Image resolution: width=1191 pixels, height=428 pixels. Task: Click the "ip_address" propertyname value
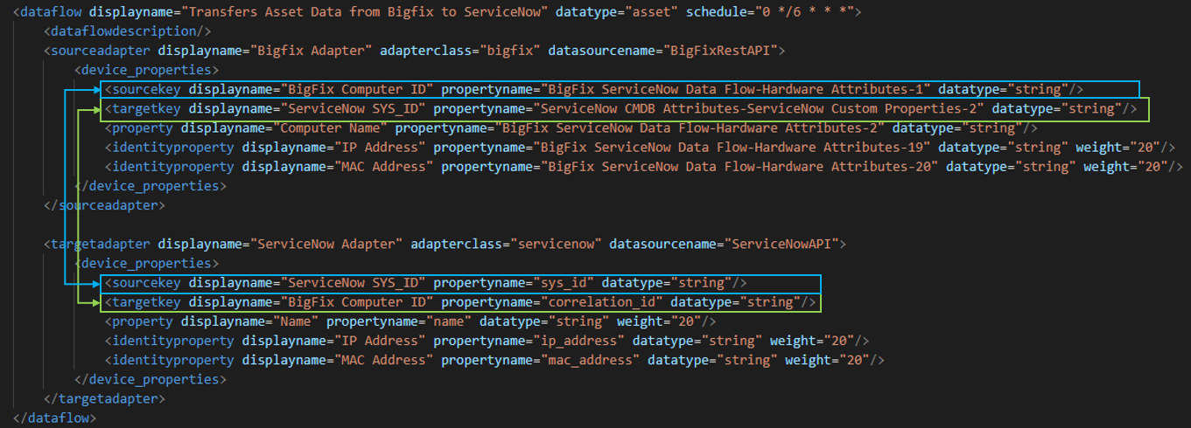[x=578, y=341]
